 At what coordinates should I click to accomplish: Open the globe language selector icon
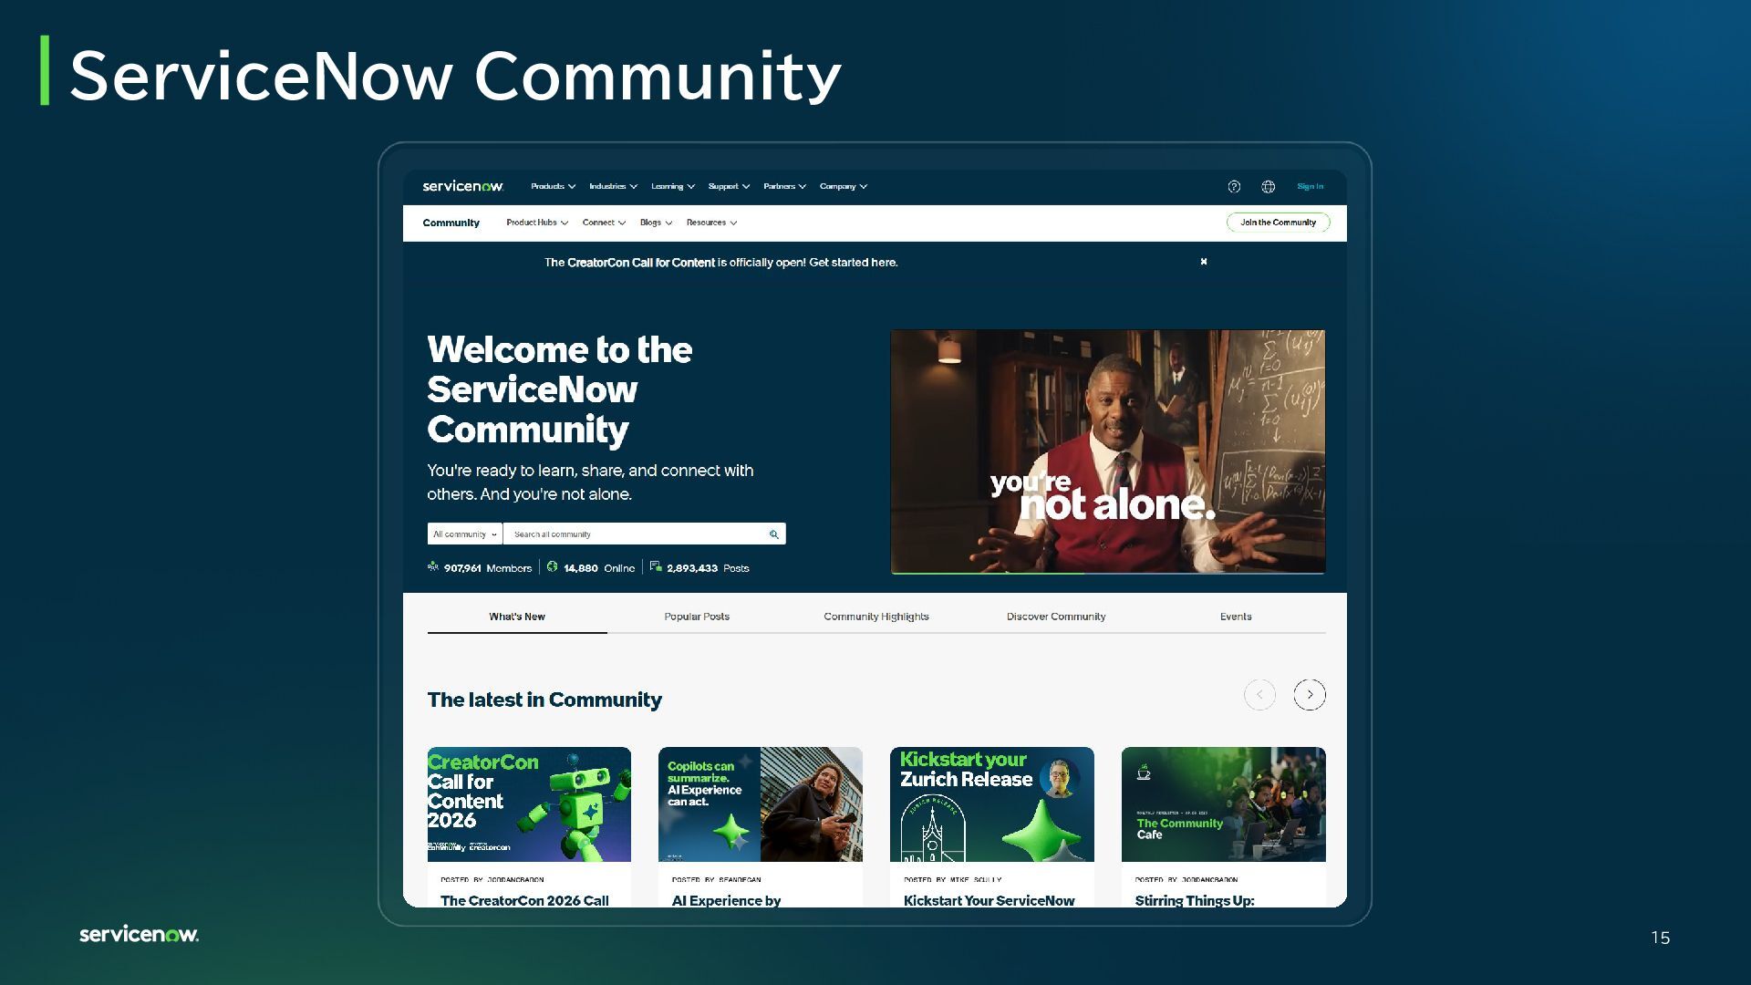pyautogui.click(x=1268, y=187)
